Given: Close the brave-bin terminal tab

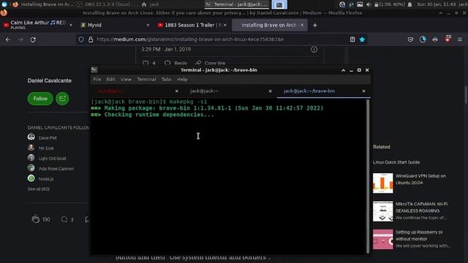Looking at the screenshot, I should click(x=363, y=91).
